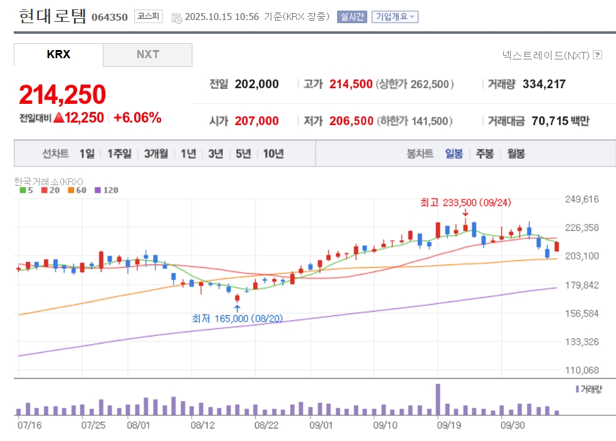Click the 코스피 market badge

pos(148,17)
